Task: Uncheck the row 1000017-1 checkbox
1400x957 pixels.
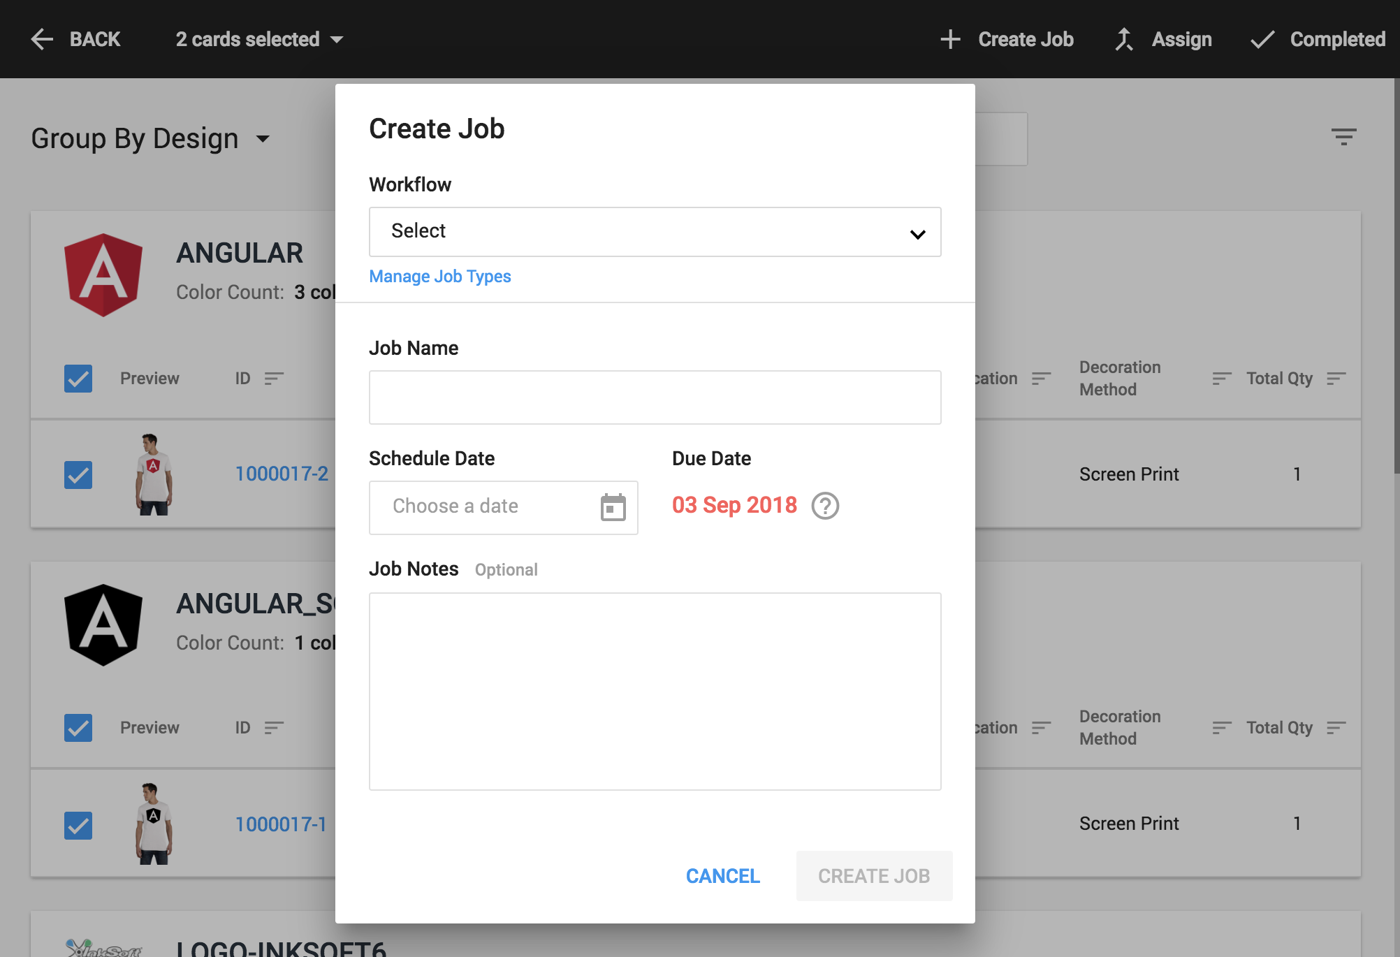Action: tap(78, 825)
